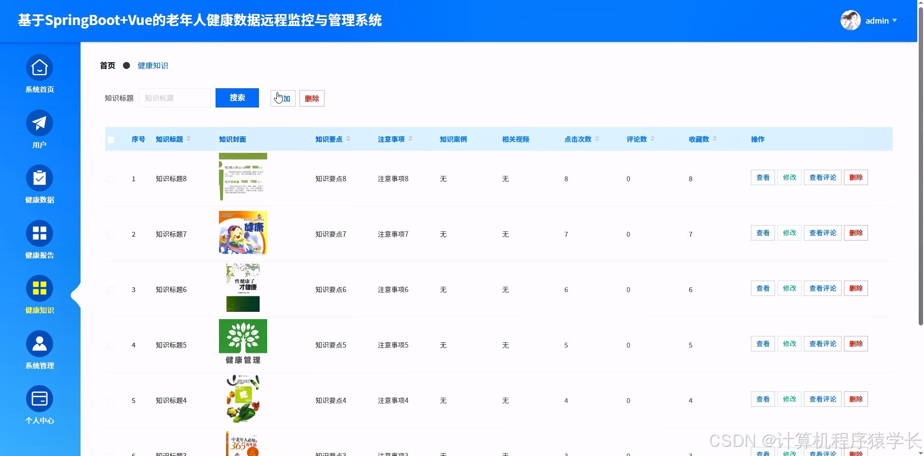Image resolution: width=924 pixels, height=456 pixels.
Task: Go to 首页 in the breadcrumb
Action: [107, 66]
